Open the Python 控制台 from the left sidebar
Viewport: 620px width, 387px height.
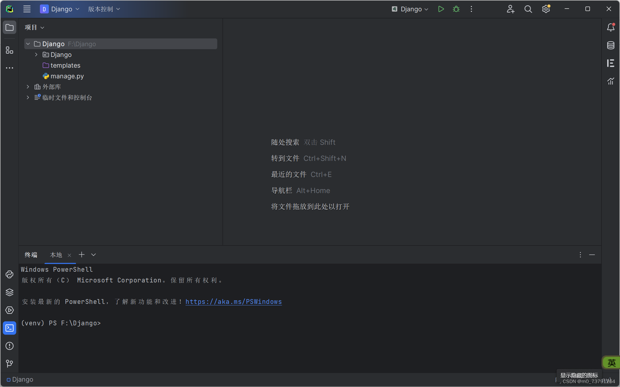coord(9,274)
